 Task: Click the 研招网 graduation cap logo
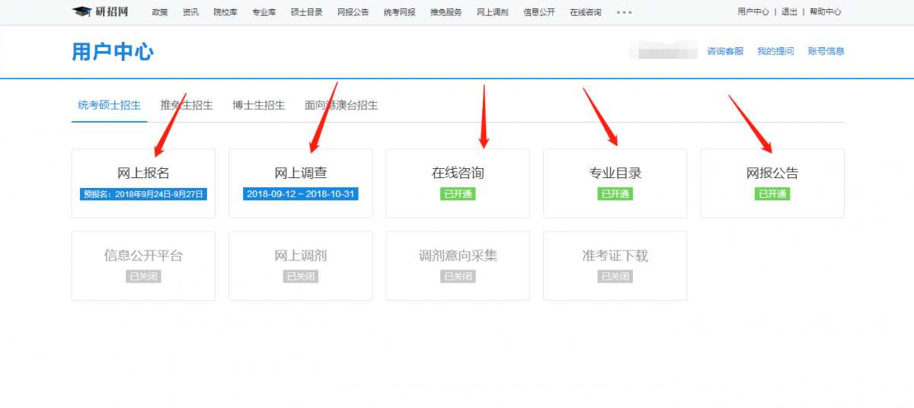[x=101, y=12]
